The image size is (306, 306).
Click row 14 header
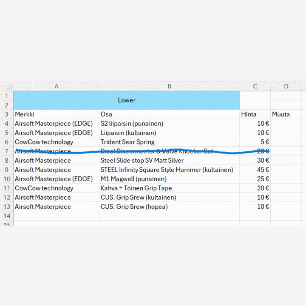pyautogui.click(x=6, y=216)
